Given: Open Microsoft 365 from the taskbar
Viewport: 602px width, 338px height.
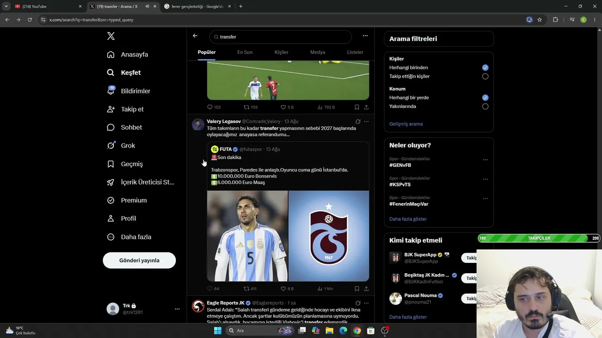Looking at the screenshot, I should click(316, 330).
